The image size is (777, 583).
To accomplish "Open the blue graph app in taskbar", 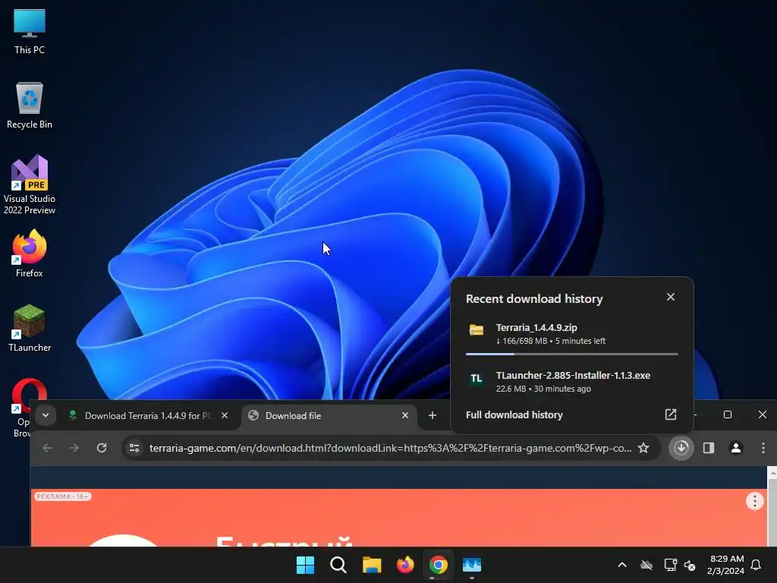I will 472,565.
